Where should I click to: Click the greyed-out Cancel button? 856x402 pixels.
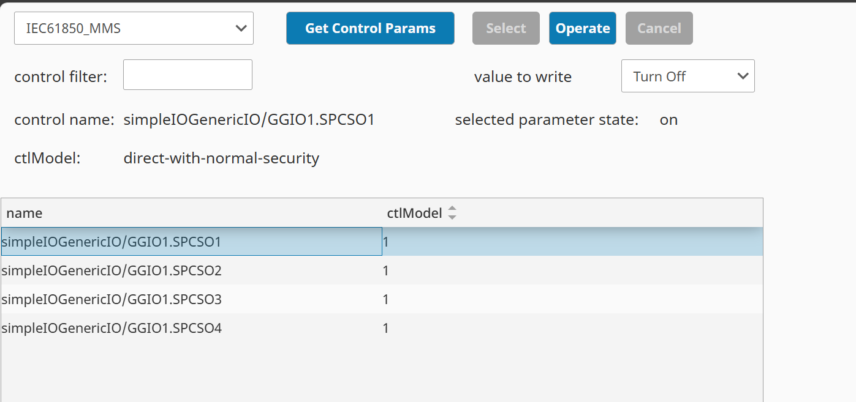[x=659, y=28]
